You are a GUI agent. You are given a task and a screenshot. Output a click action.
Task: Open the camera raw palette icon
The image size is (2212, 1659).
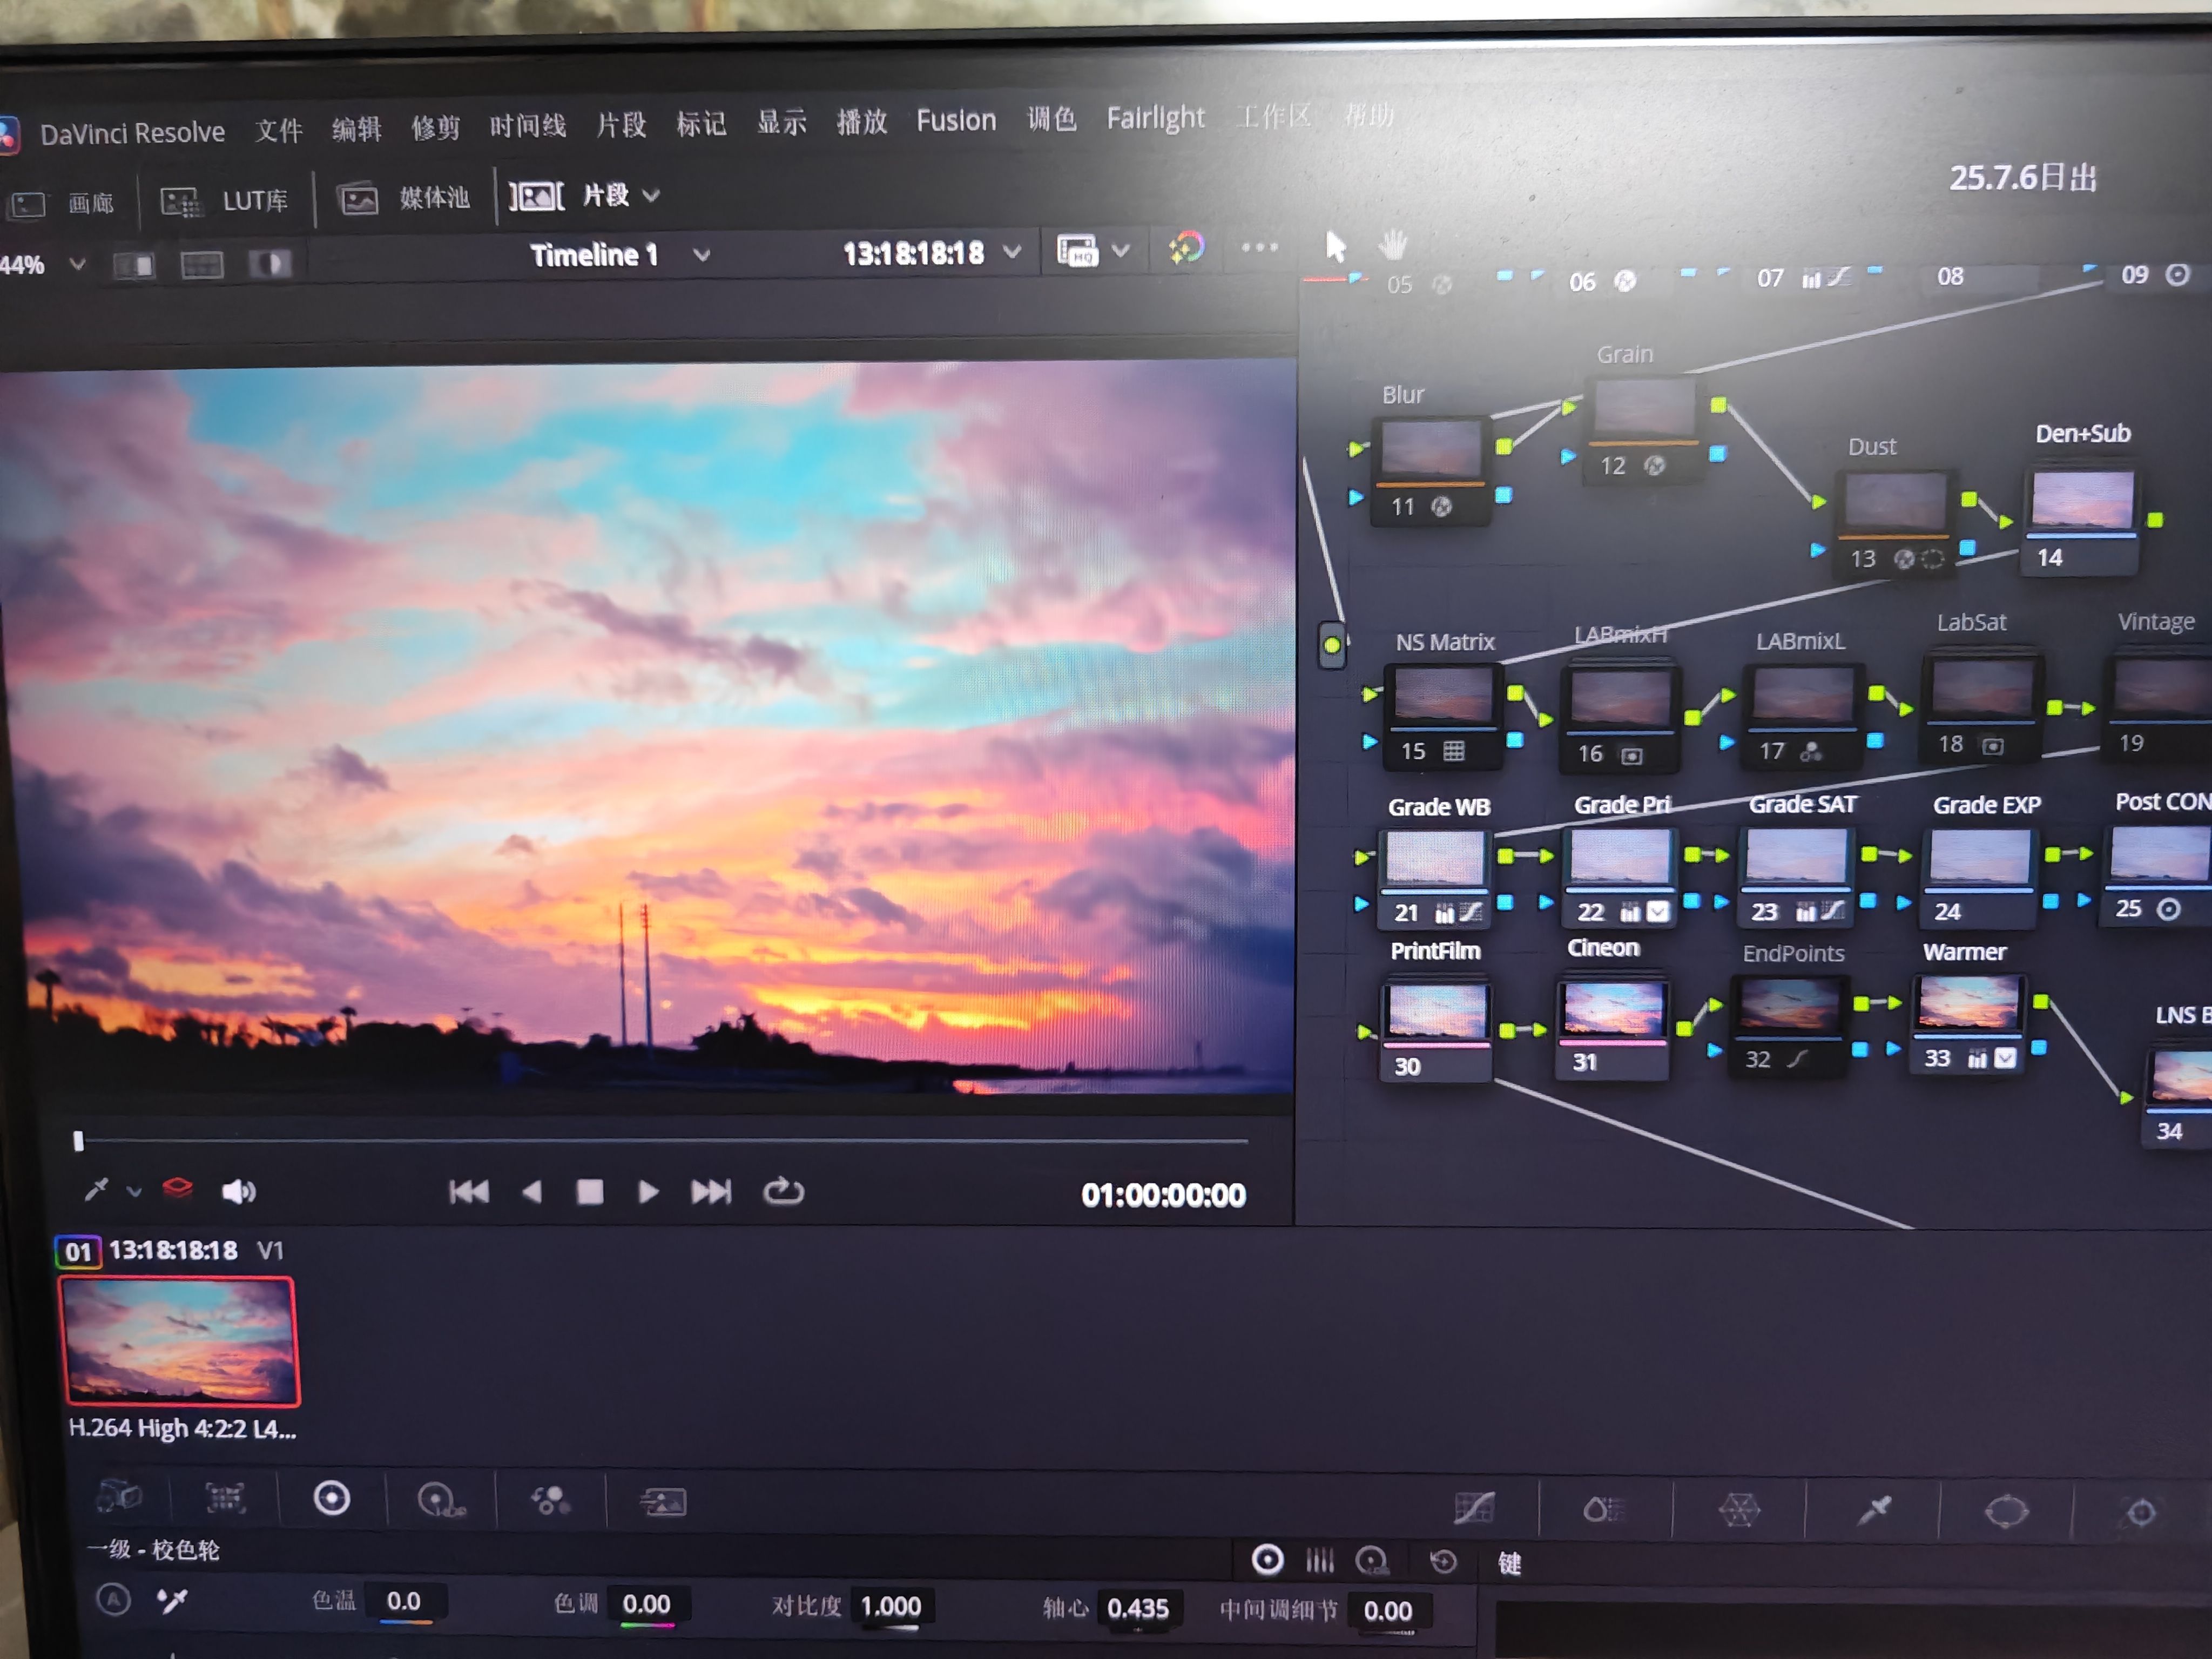[120, 1496]
